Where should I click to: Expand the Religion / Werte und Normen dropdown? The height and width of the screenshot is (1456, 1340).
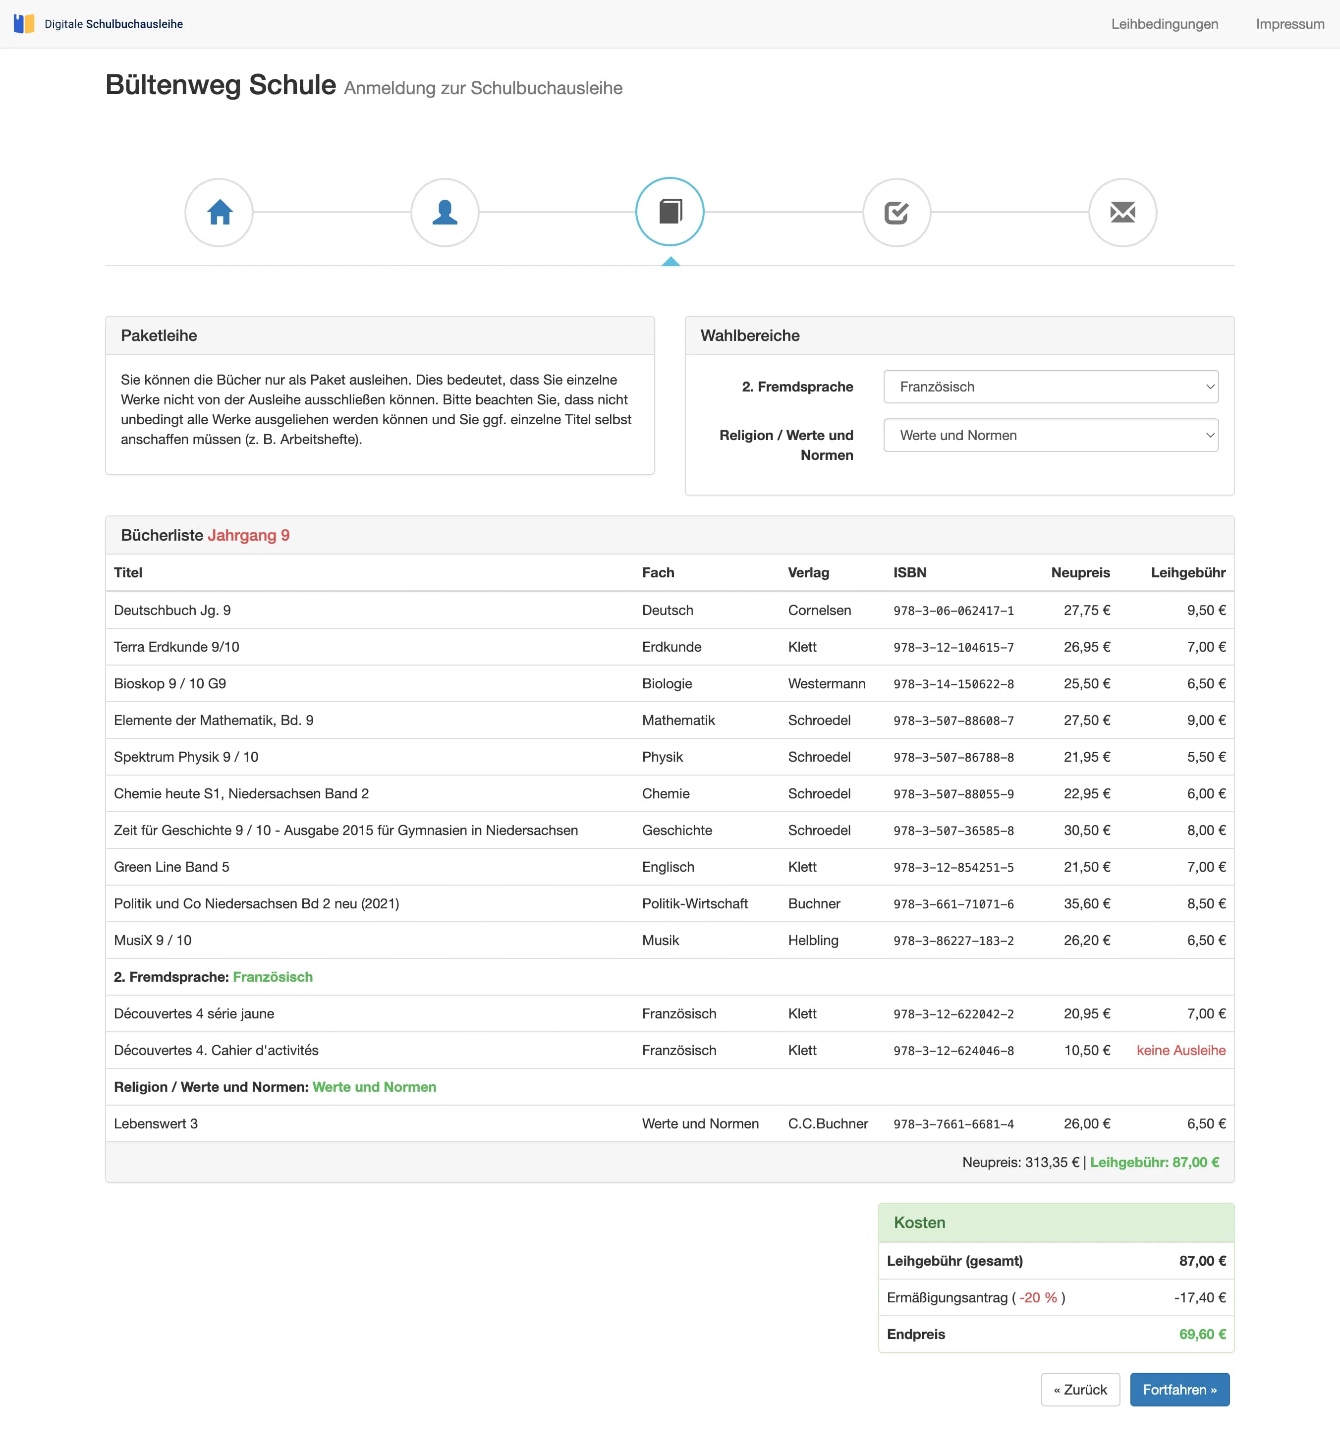tap(1050, 435)
